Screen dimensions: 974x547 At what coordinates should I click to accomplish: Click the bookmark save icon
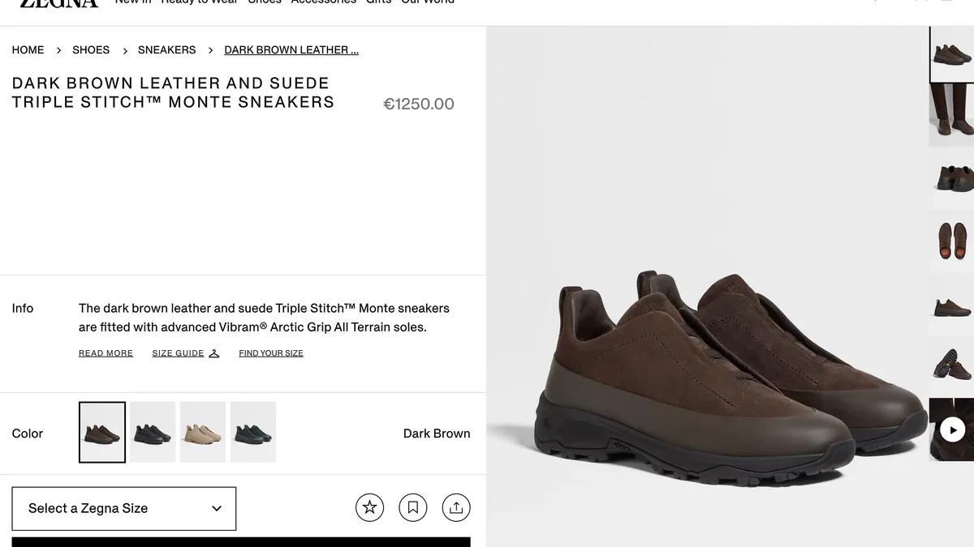(x=413, y=507)
